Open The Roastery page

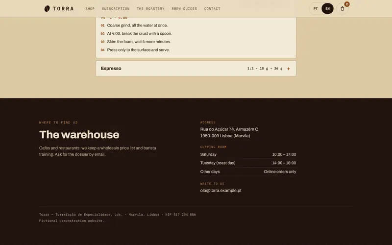(x=150, y=8)
